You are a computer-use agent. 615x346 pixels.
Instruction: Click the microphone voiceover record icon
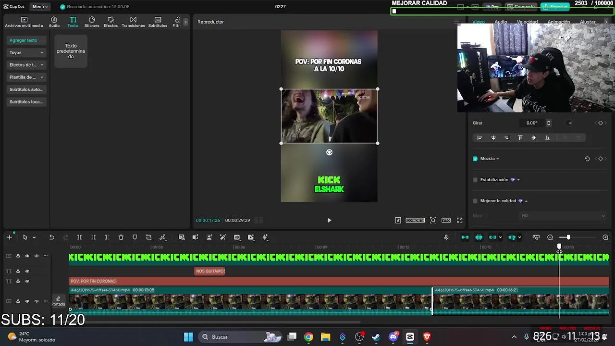(446, 237)
